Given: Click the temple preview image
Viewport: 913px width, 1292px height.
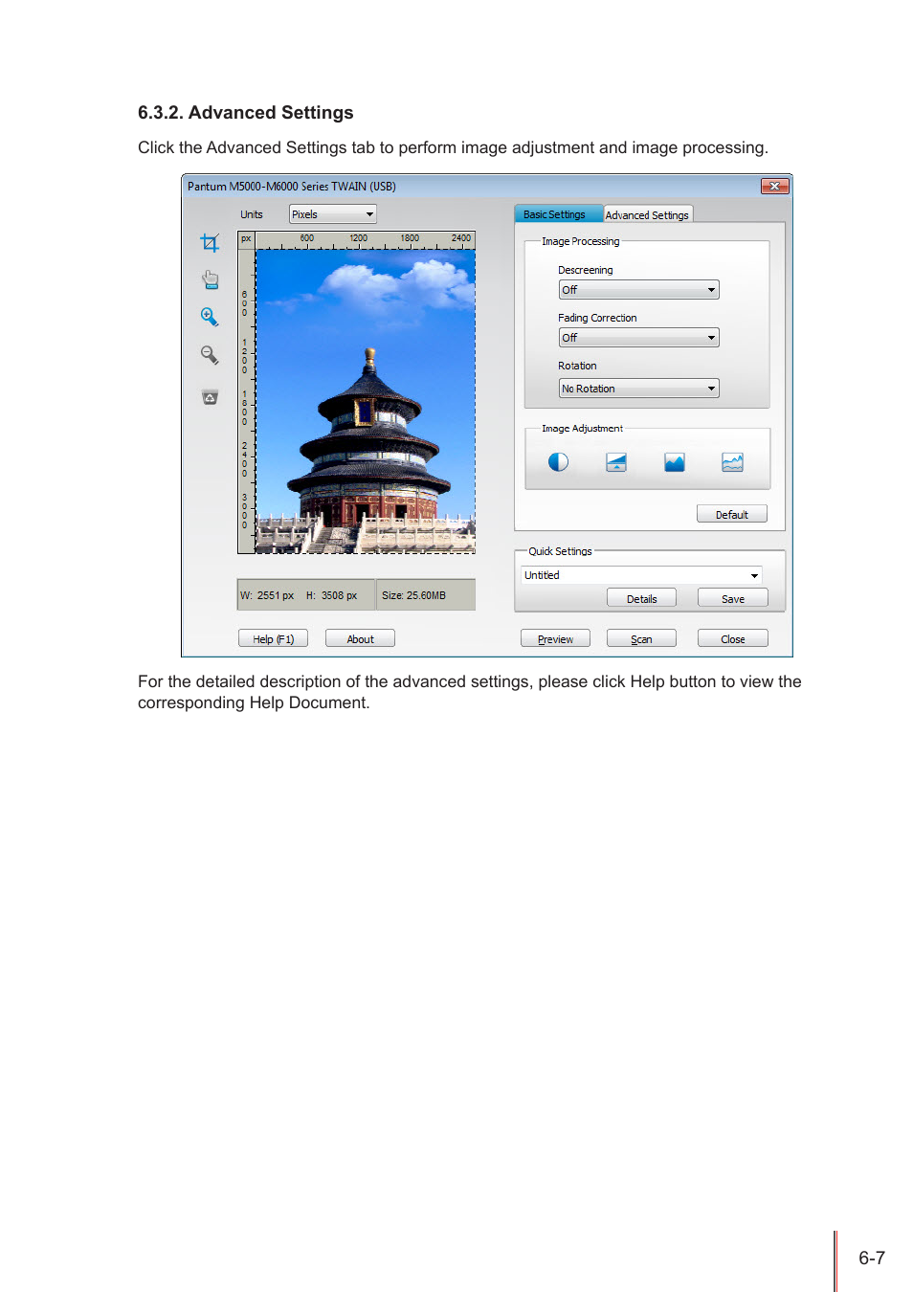Looking at the screenshot, I should (366, 402).
